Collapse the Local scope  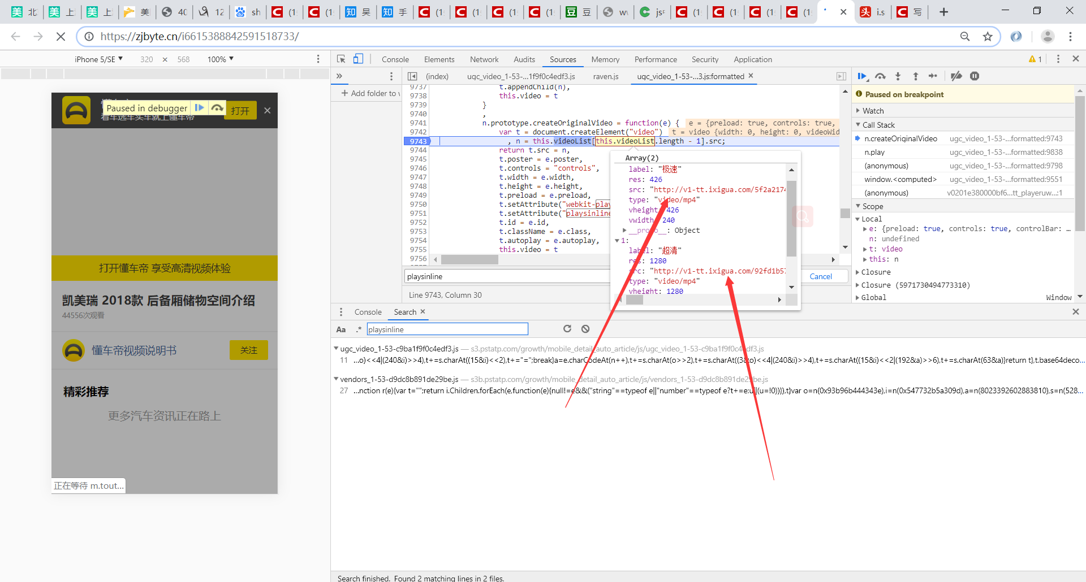(x=871, y=219)
